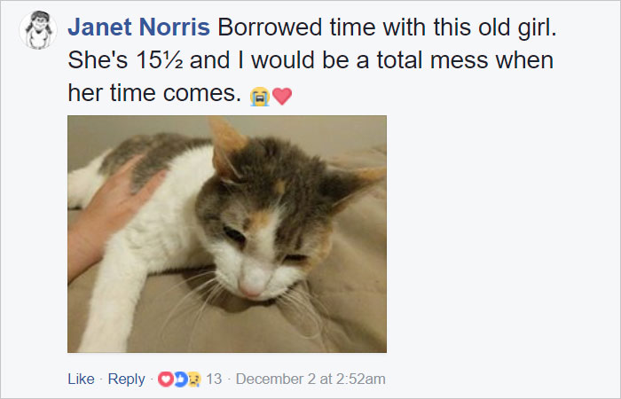Like Janet Norris's comment
The height and width of the screenshot is (399, 621).
tap(82, 379)
